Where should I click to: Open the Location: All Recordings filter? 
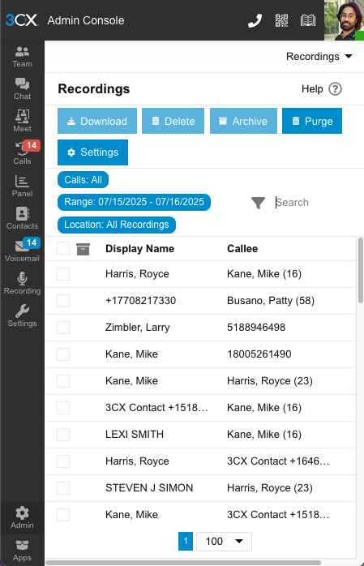click(x=117, y=225)
